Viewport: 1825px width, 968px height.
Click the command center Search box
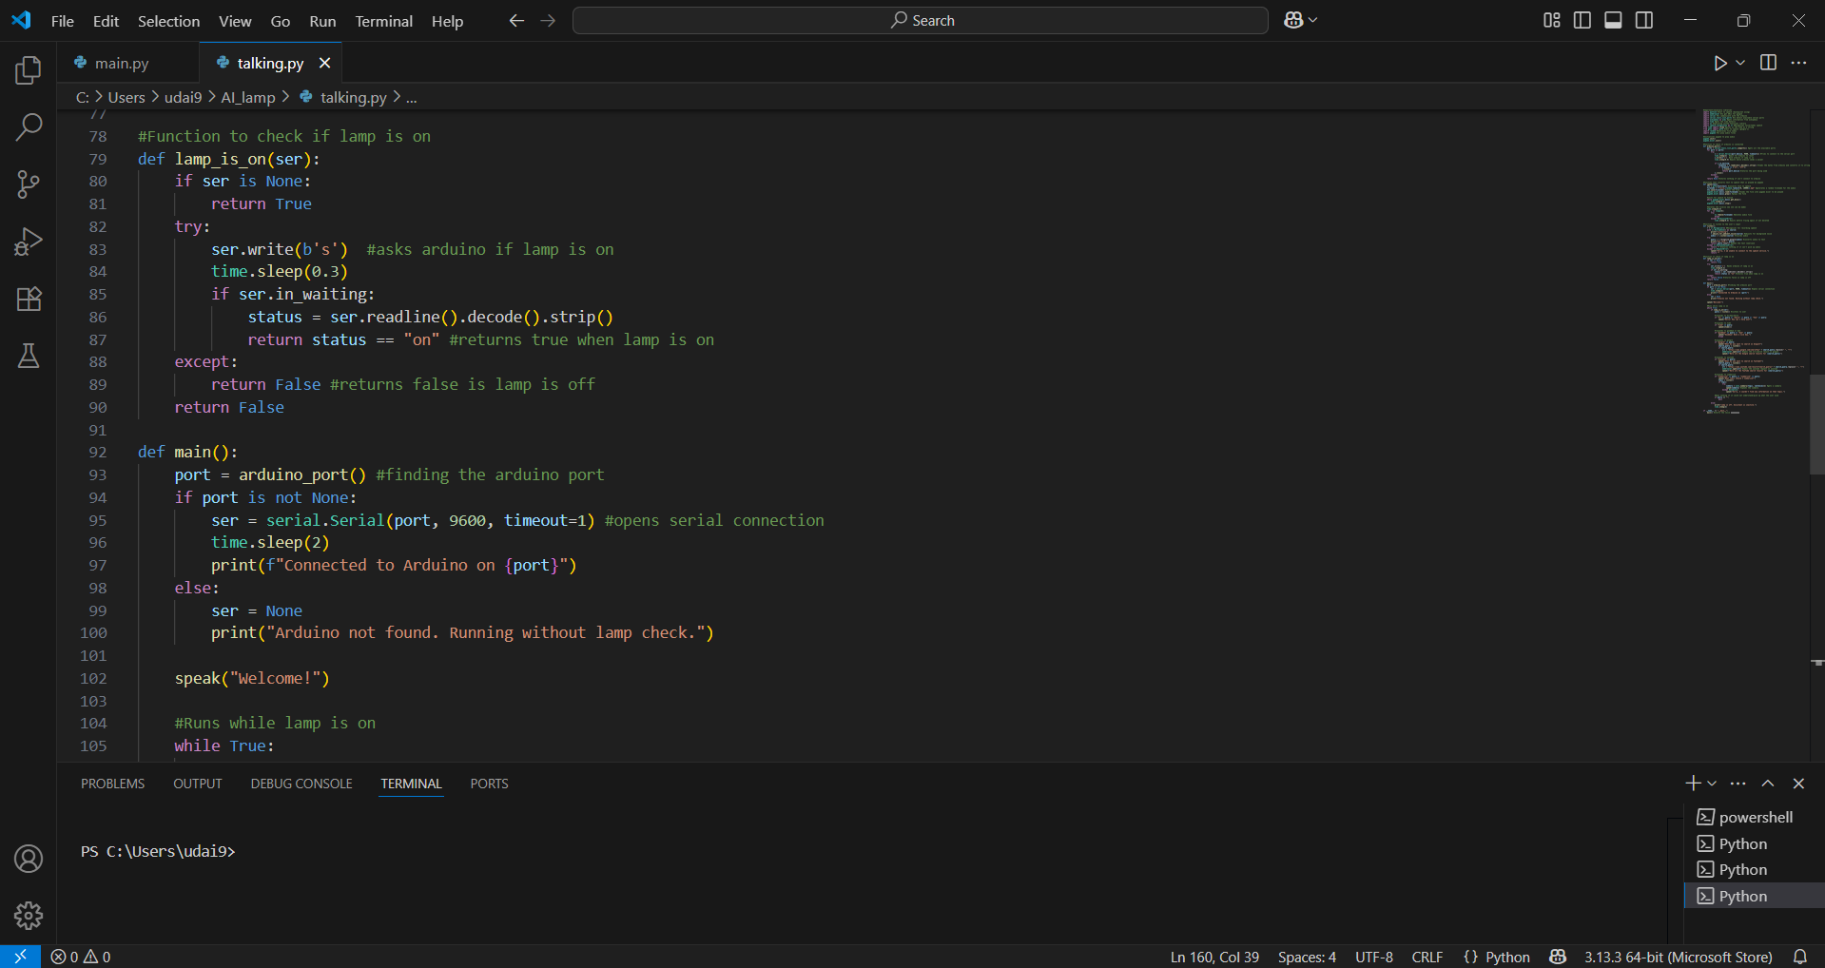tap(921, 20)
